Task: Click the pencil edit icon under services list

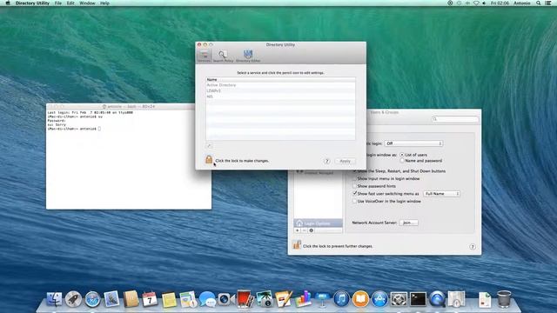Action: 209,145
